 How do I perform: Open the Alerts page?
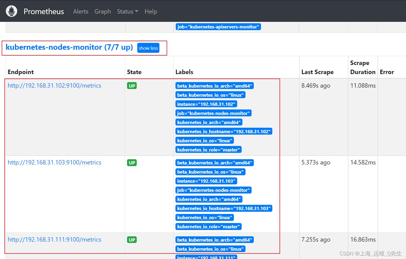coord(81,11)
